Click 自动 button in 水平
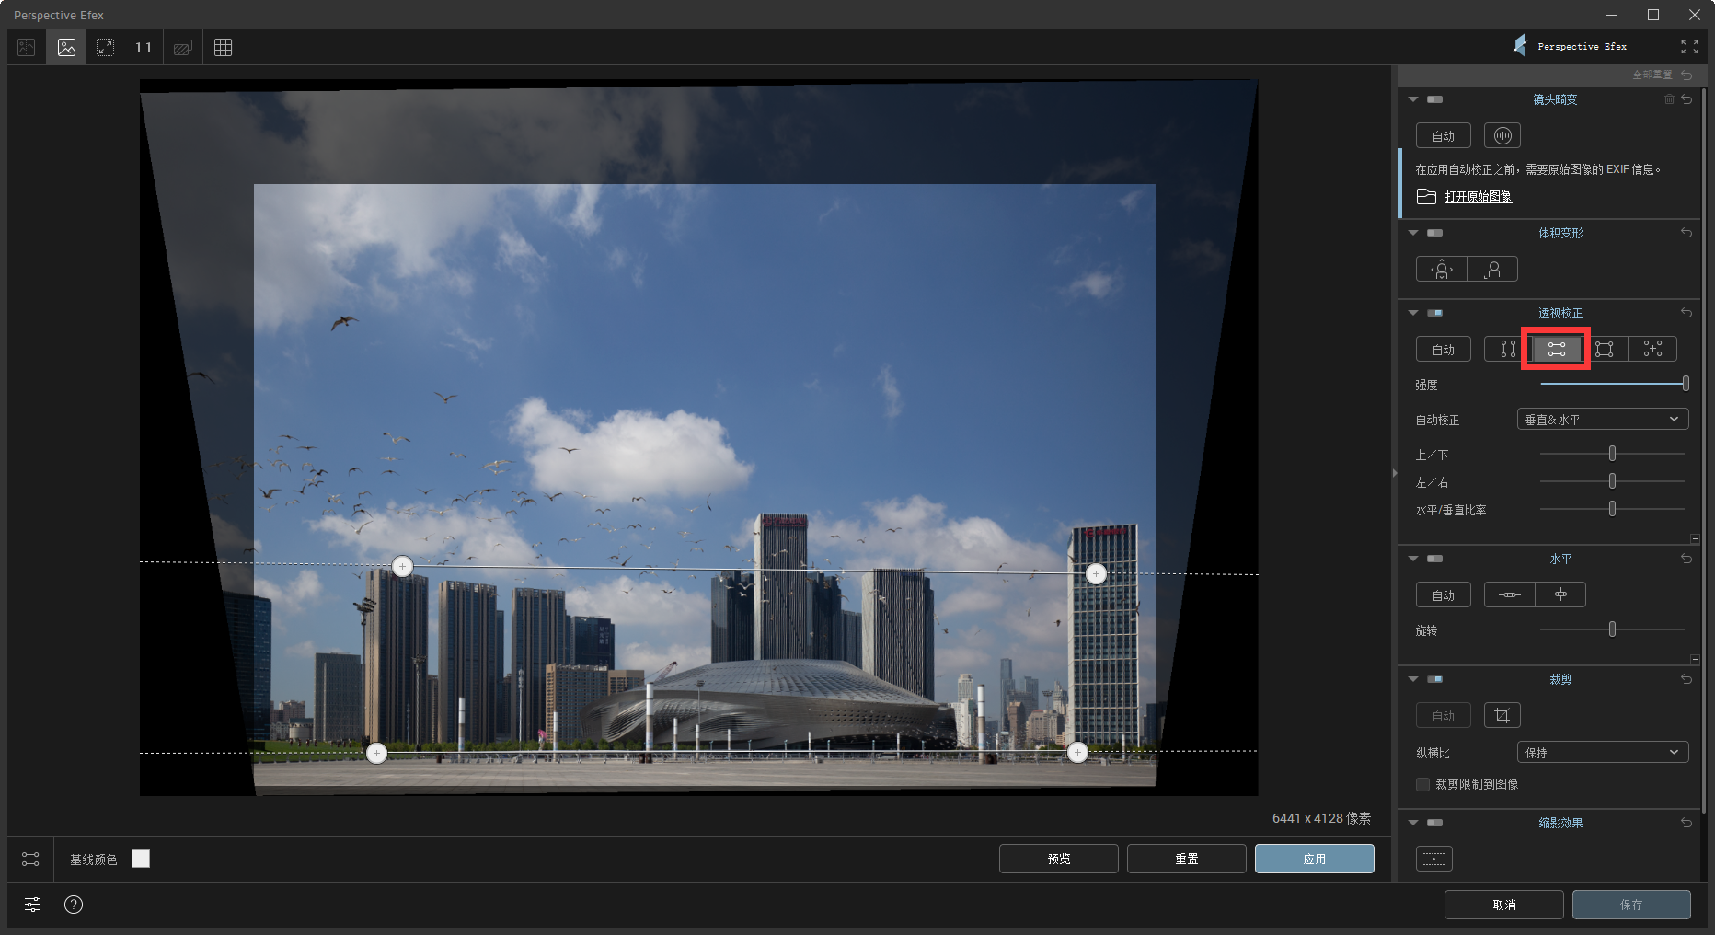This screenshot has width=1715, height=935. click(1444, 594)
